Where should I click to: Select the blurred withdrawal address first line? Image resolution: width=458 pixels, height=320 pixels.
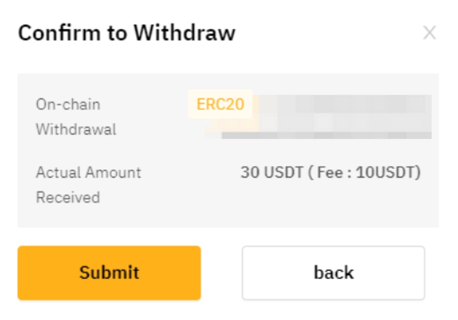click(343, 105)
